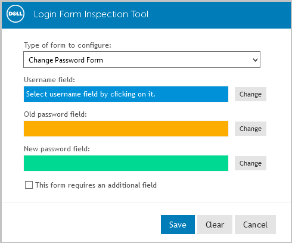Screen dimensions: 292x243
Task: Click Change beside new password field
Action: click(250, 163)
